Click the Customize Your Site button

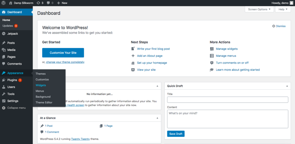click(63, 53)
